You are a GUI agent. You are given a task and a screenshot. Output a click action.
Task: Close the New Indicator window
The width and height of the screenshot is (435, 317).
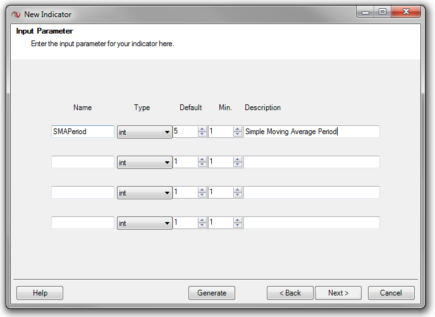406,11
